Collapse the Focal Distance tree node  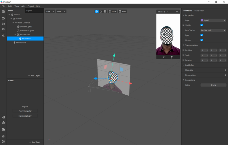point(13,23)
